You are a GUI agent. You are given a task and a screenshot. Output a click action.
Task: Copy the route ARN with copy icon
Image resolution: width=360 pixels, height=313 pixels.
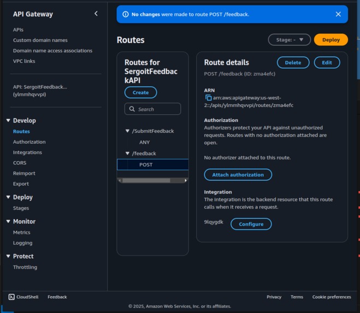pyautogui.click(x=208, y=98)
